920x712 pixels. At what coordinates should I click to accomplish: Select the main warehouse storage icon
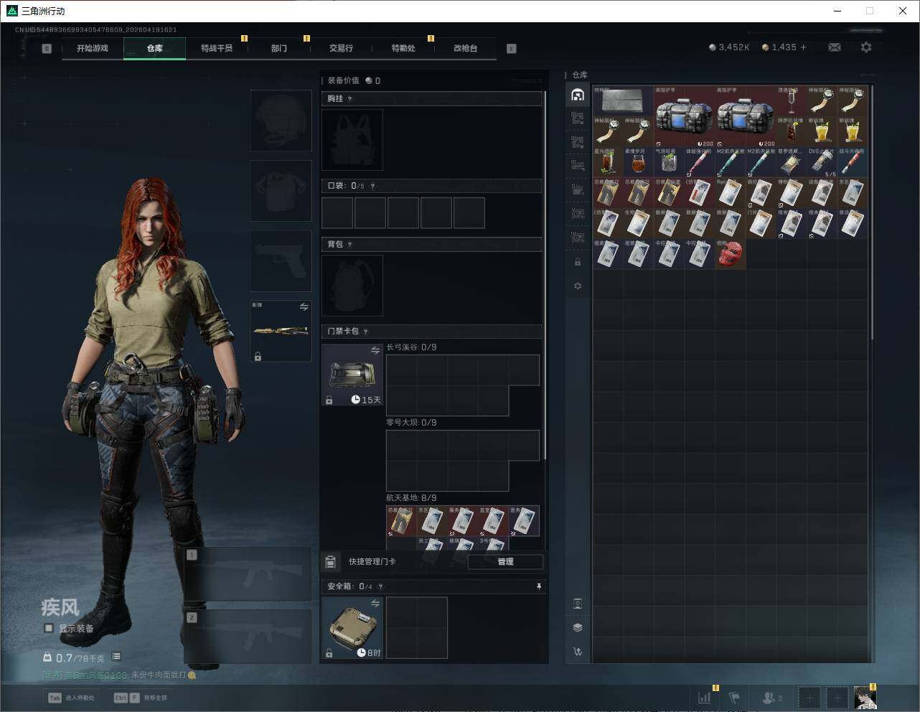tap(578, 95)
